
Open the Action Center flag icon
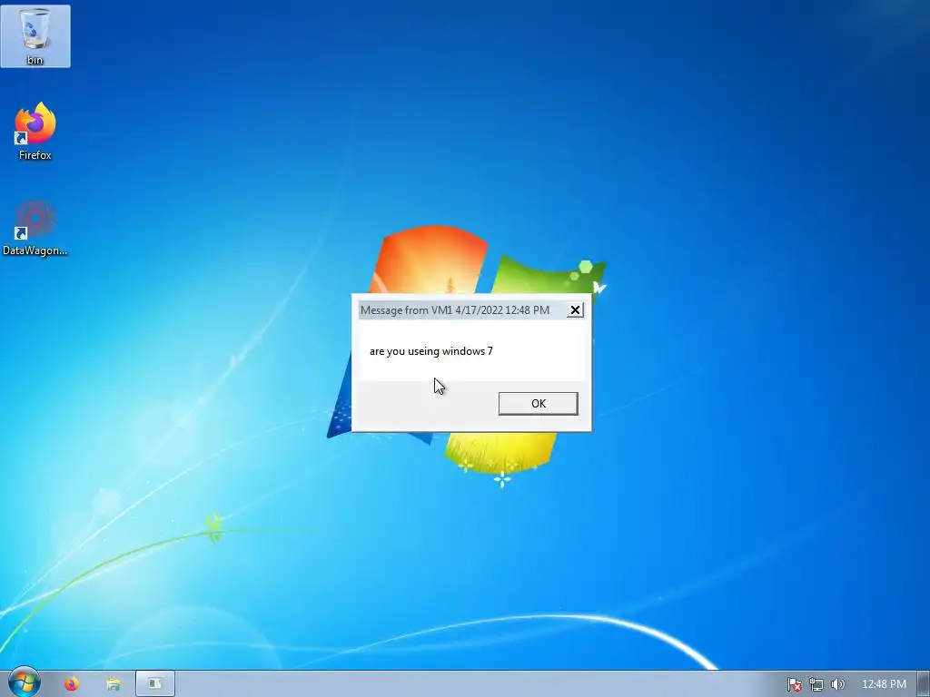point(794,684)
